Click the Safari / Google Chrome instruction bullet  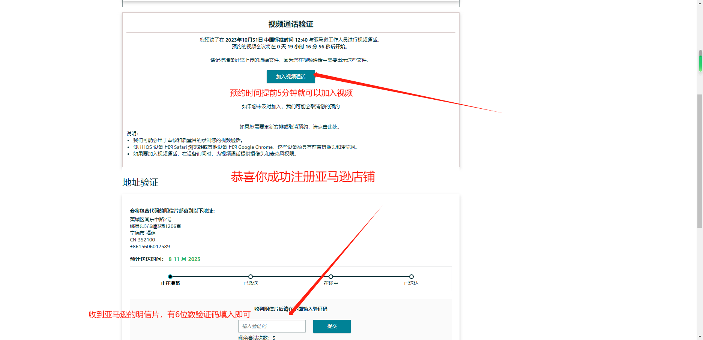click(246, 147)
